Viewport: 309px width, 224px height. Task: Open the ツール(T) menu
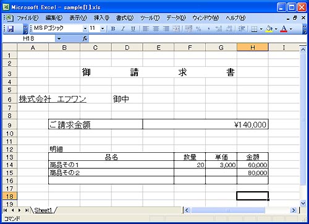150,18
